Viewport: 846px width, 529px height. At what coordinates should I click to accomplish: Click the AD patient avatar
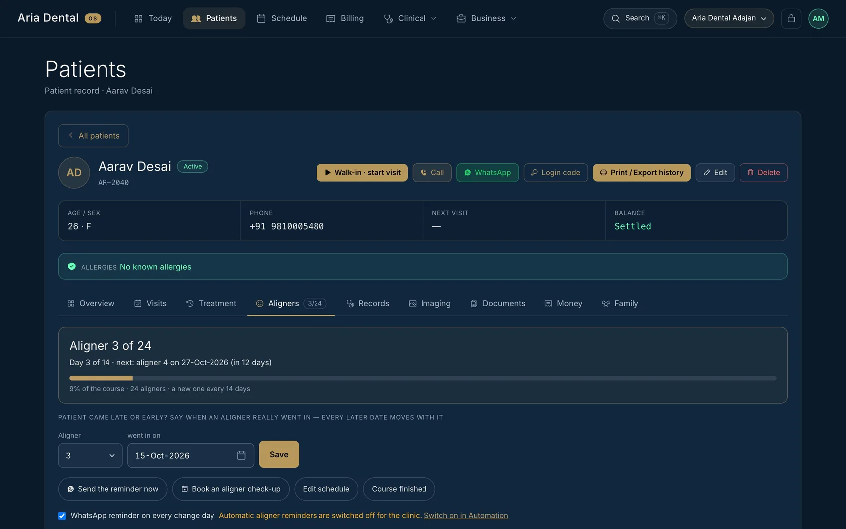pos(74,173)
